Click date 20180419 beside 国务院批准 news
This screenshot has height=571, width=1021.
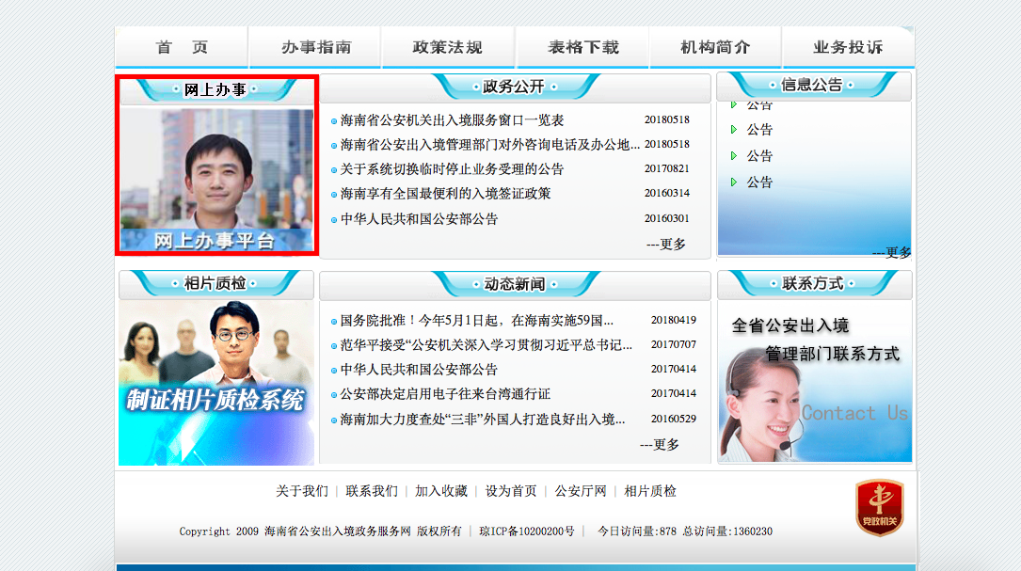tap(673, 320)
